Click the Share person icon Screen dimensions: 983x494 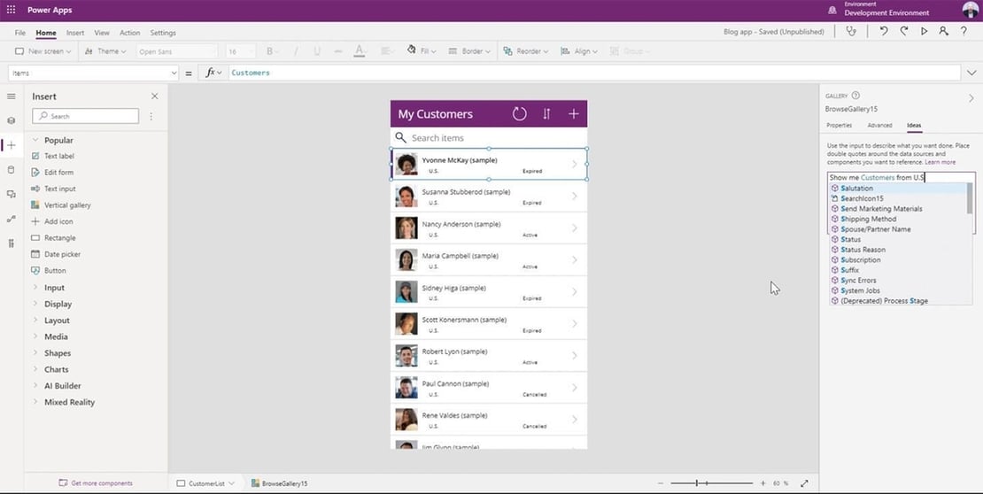click(x=943, y=31)
